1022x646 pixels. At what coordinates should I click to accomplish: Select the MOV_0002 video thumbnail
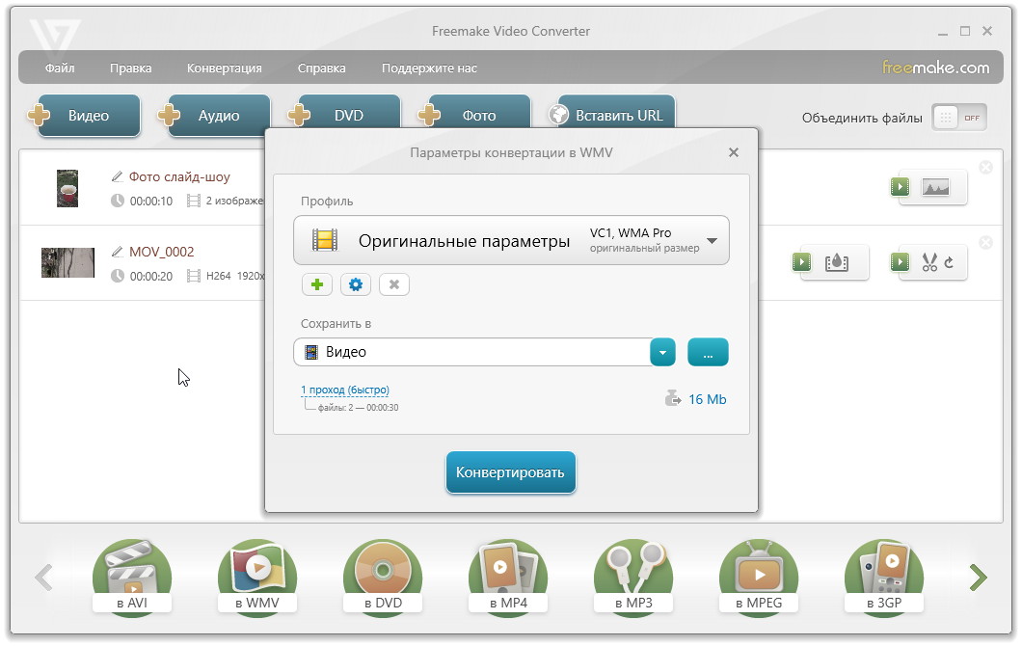tap(67, 262)
